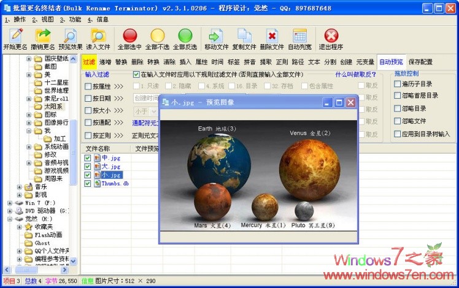
Task: Select the 太阳系 folder in tree
Action: (x=53, y=107)
